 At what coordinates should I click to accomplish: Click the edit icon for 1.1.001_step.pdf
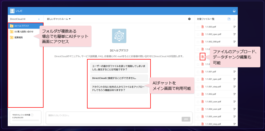[234, 86]
